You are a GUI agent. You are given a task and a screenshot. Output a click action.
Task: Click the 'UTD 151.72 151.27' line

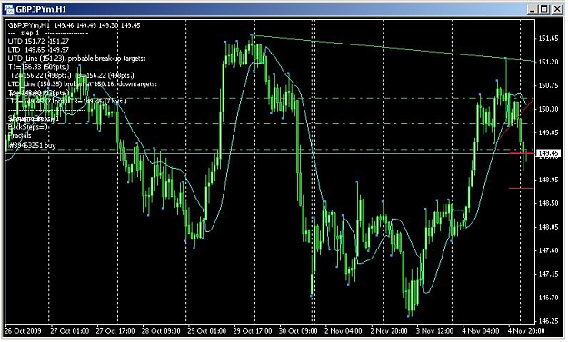tap(38, 41)
